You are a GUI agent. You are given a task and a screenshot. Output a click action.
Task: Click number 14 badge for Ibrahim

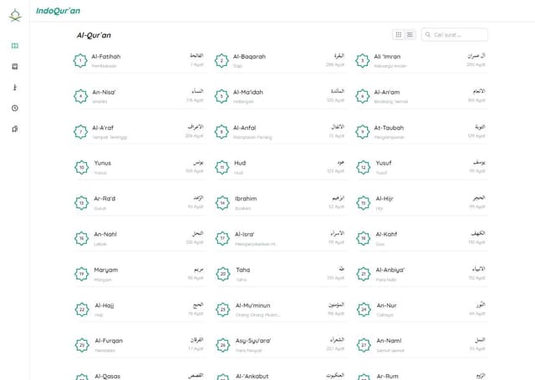click(222, 203)
